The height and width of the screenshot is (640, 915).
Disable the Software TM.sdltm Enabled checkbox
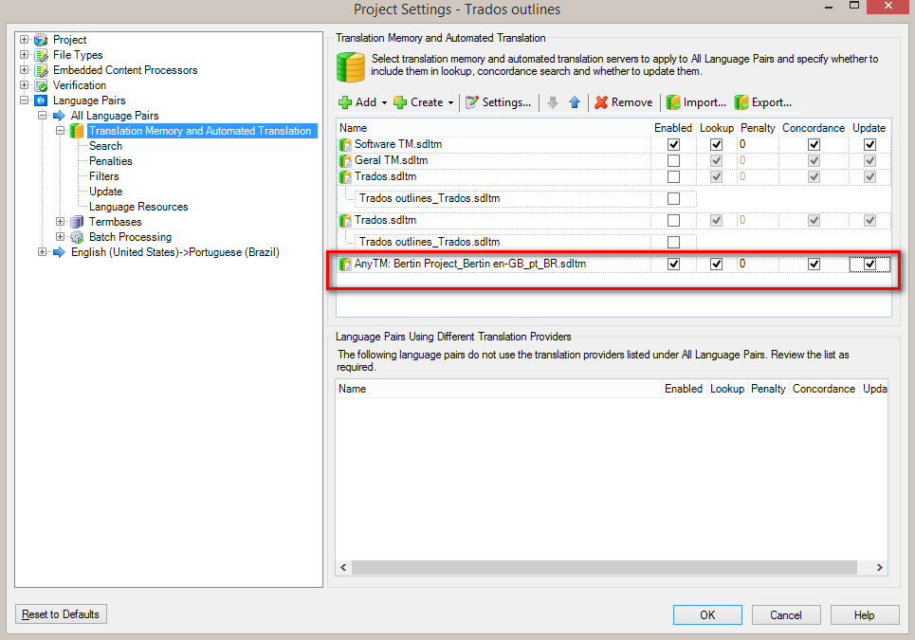pos(673,145)
